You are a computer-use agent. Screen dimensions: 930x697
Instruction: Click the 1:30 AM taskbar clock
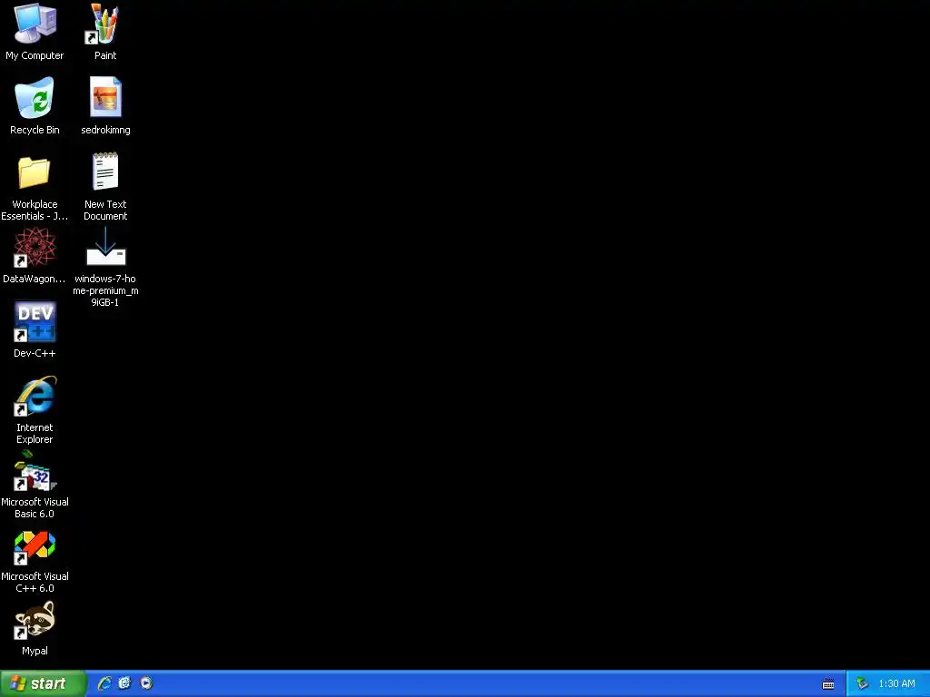pyautogui.click(x=896, y=684)
